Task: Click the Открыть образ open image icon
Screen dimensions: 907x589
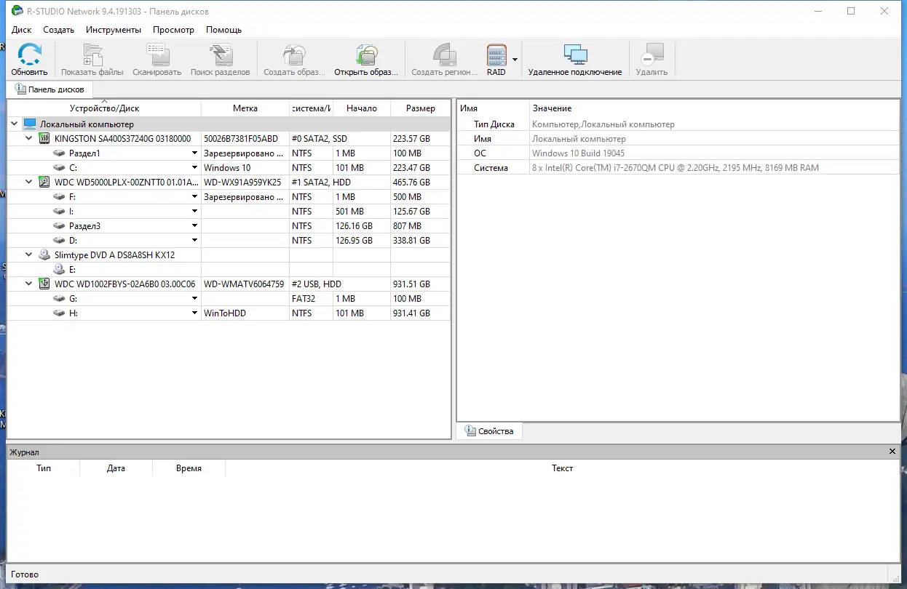Action: (x=367, y=55)
